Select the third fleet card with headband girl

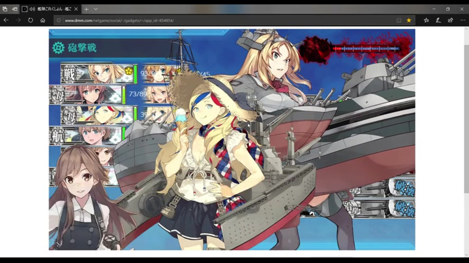98,115
